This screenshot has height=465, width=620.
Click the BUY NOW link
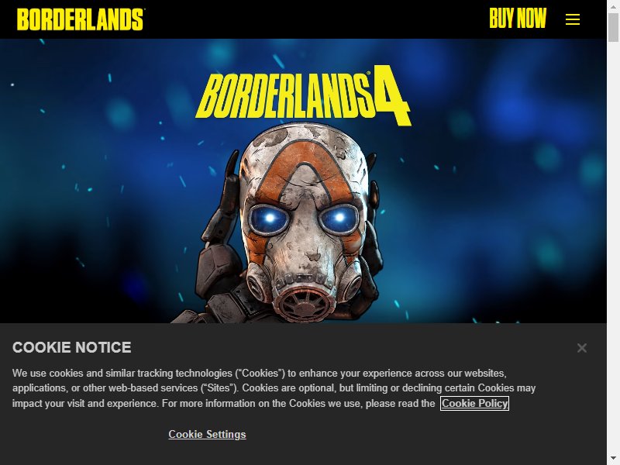coord(518,18)
